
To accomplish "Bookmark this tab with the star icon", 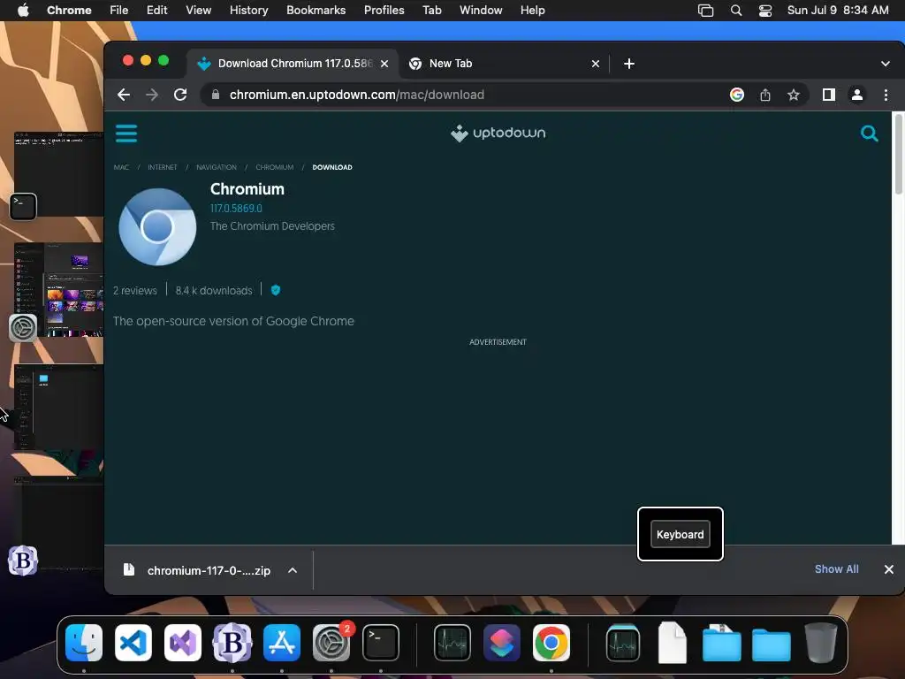I will point(794,95).
